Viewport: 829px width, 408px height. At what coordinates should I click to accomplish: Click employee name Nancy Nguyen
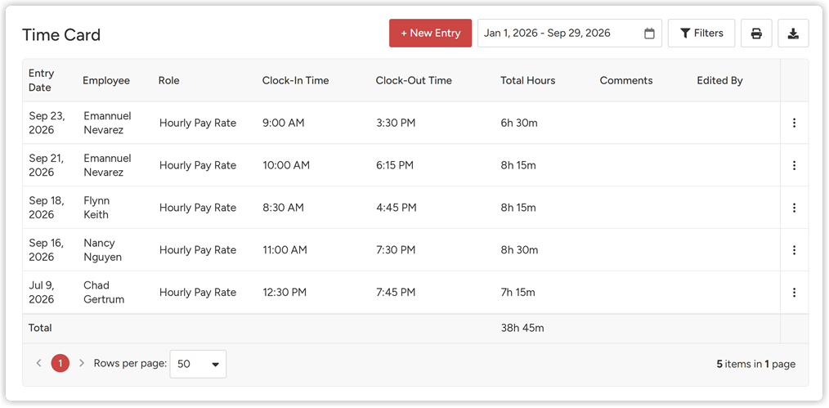102,250
